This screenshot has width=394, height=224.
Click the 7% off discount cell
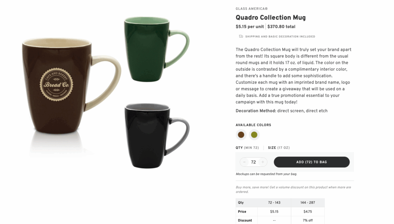click(x=307, y=220)
